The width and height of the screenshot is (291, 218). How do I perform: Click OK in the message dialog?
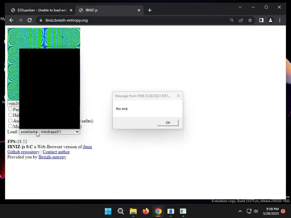click(x=168, y=123)
